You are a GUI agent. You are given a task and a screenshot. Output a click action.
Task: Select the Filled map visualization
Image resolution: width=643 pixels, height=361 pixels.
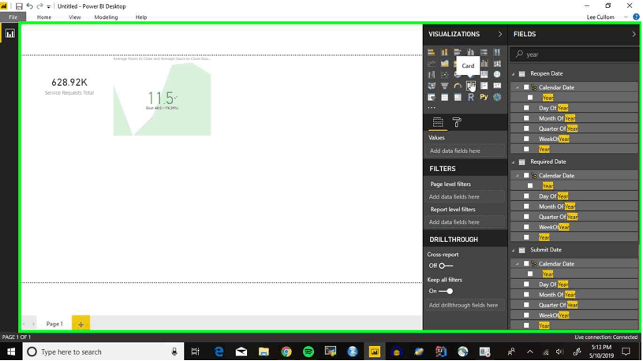[432, 86]
